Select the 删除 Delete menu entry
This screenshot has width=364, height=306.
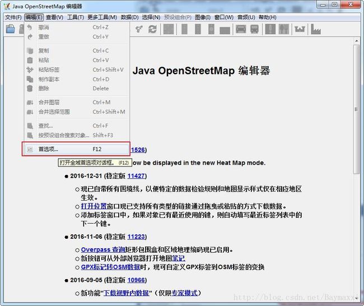pyautogui.click(x=77, y=89)
